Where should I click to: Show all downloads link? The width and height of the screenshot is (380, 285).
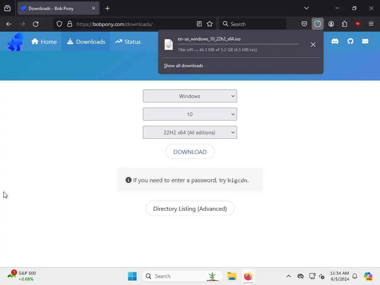tap(183, 66)
